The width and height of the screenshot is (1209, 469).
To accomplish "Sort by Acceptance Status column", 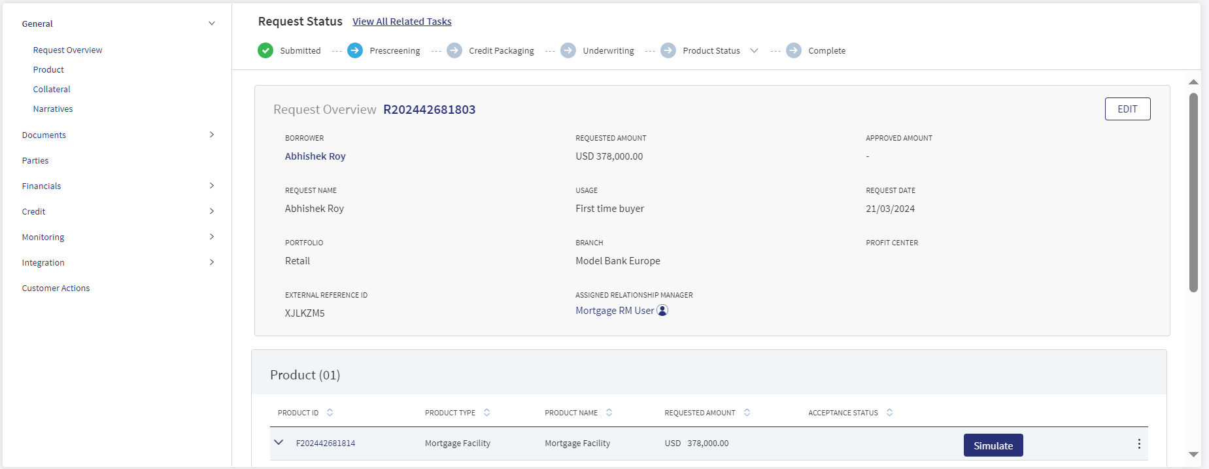I will pyautogui.click(x=889, y=413).
